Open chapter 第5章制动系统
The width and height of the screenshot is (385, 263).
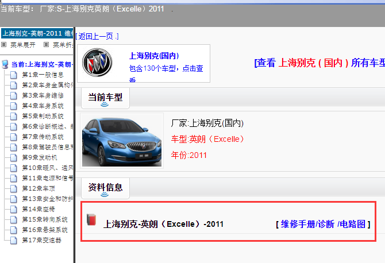[43, 116]
